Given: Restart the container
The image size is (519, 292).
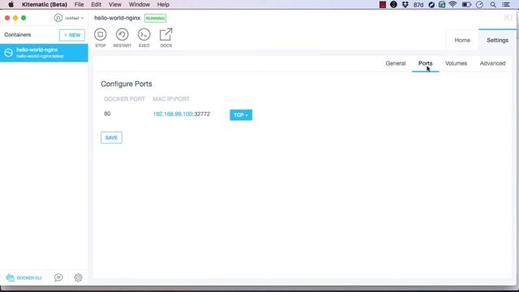Looking at the screenshot, I should (x=122, y=37).
